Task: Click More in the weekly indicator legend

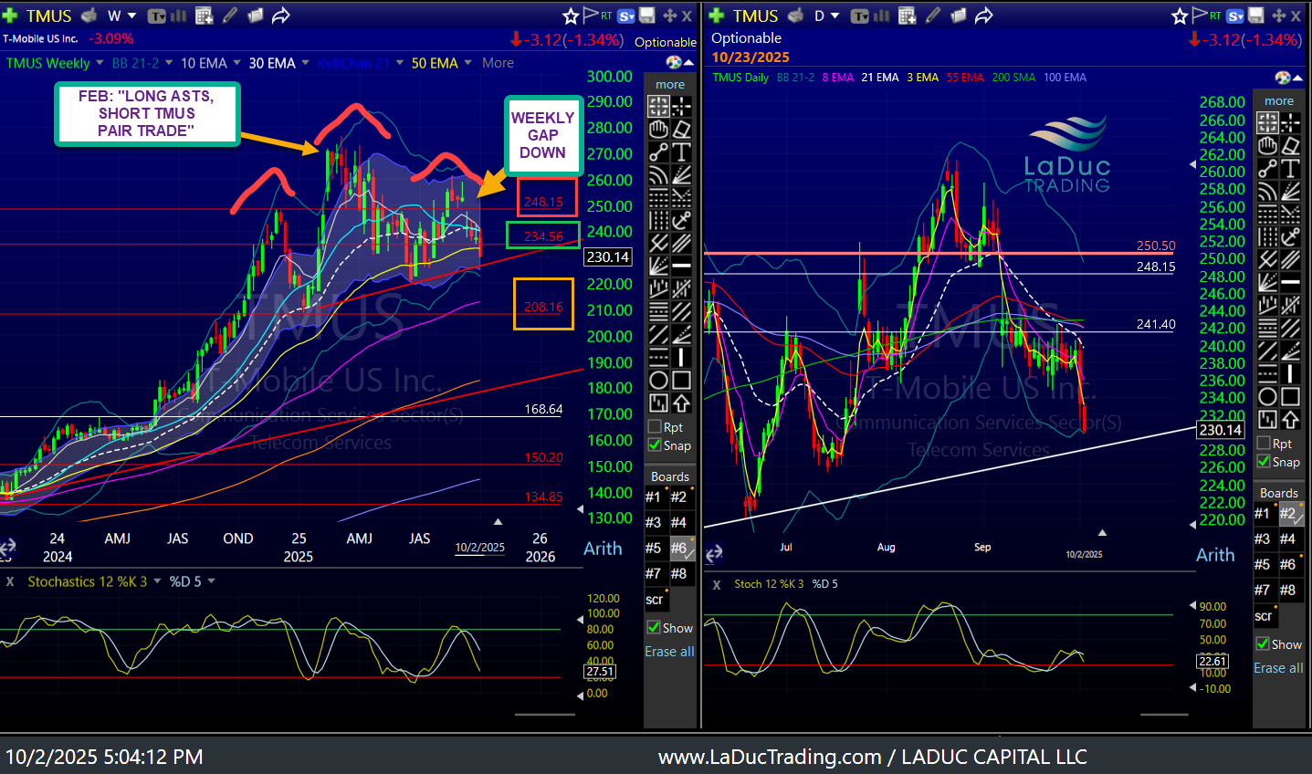Action: click(498, 63)
